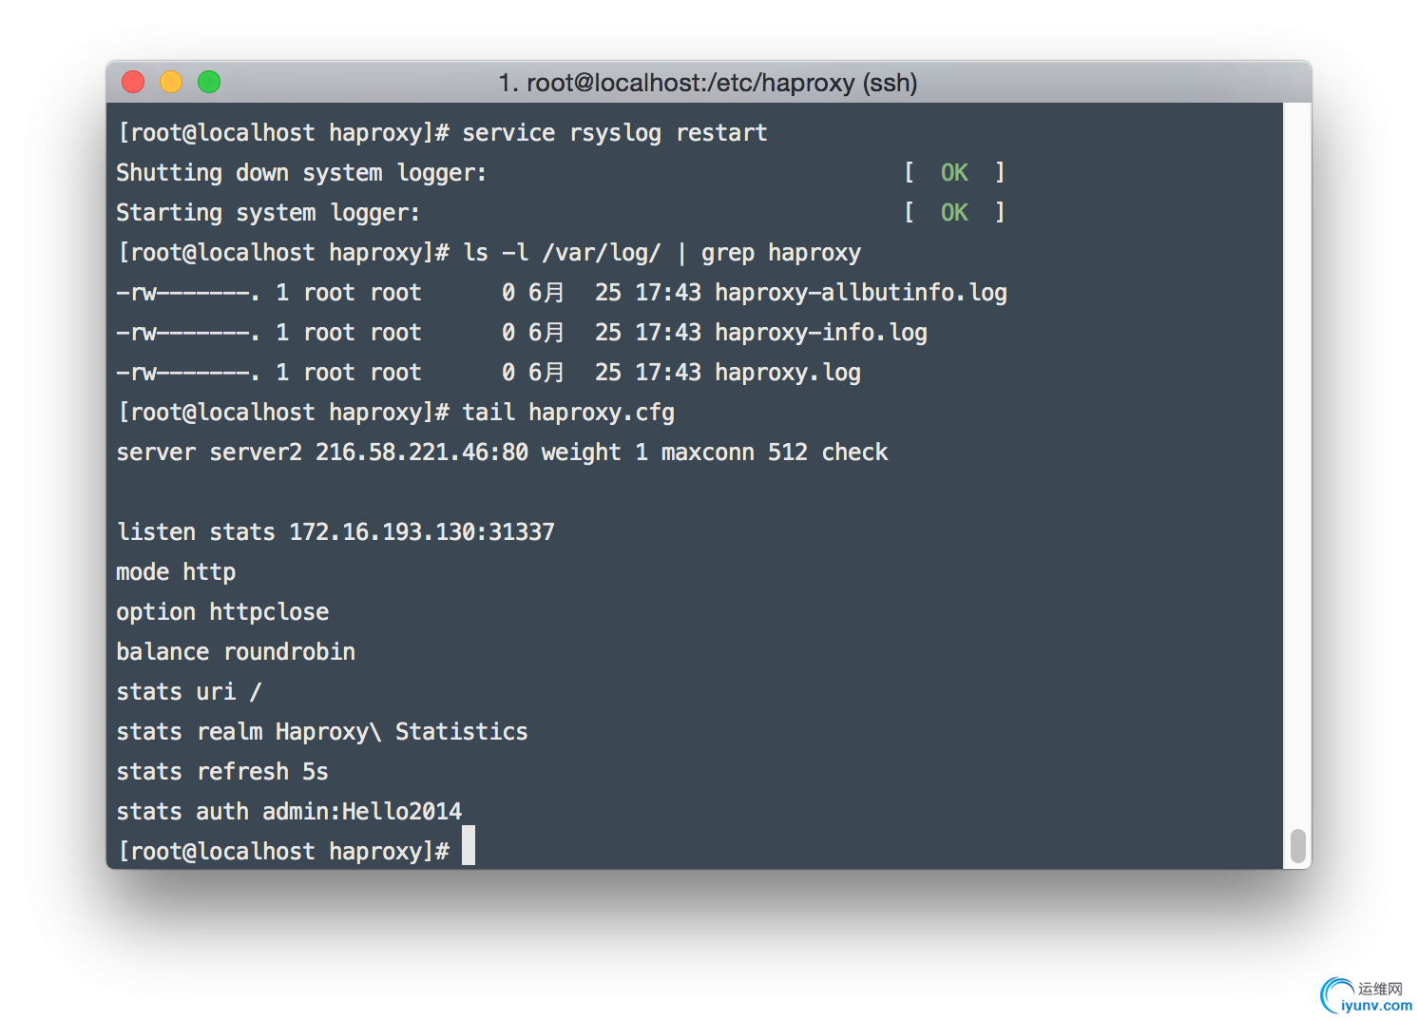Maximize terminal using green button
This screenshot has width=1418, height=1021.
pyautogui.click(x=209, y=82)
